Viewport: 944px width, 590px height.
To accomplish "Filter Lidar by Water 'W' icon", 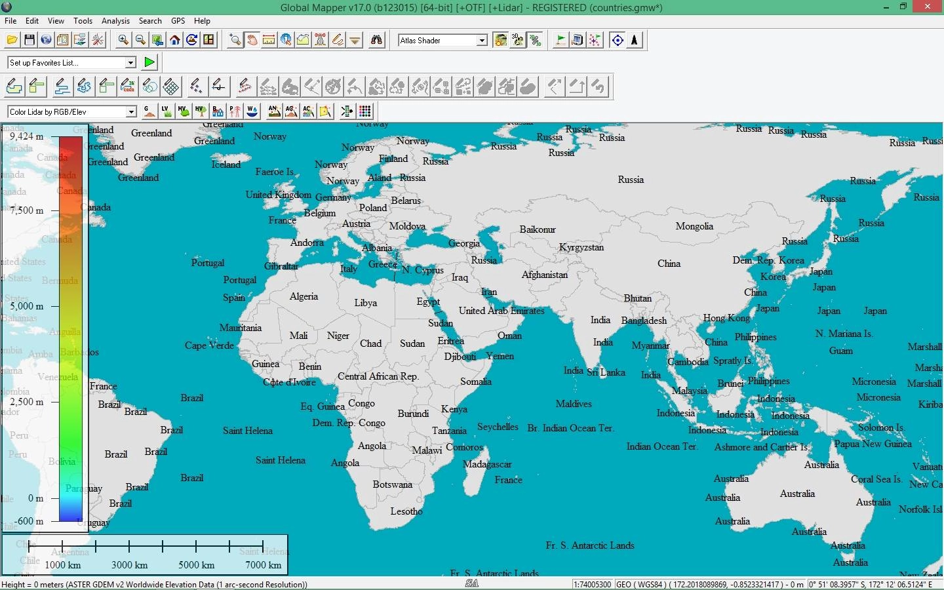I will click(252, 111).
